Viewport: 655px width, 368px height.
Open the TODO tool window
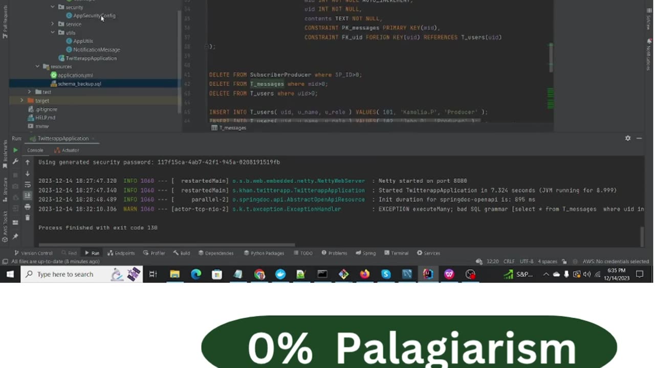coord(303,253)
